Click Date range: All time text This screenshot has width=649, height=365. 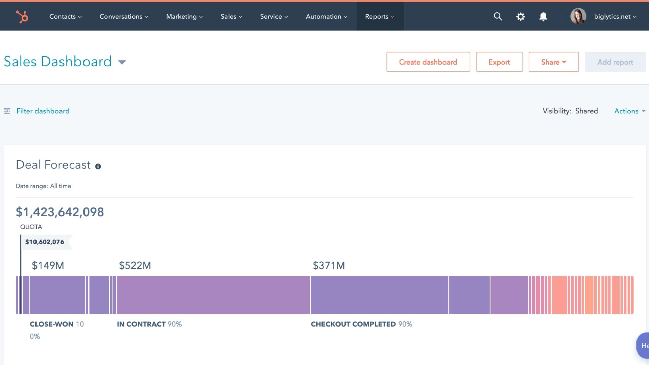pyautogui.click(x=43, y=186)
